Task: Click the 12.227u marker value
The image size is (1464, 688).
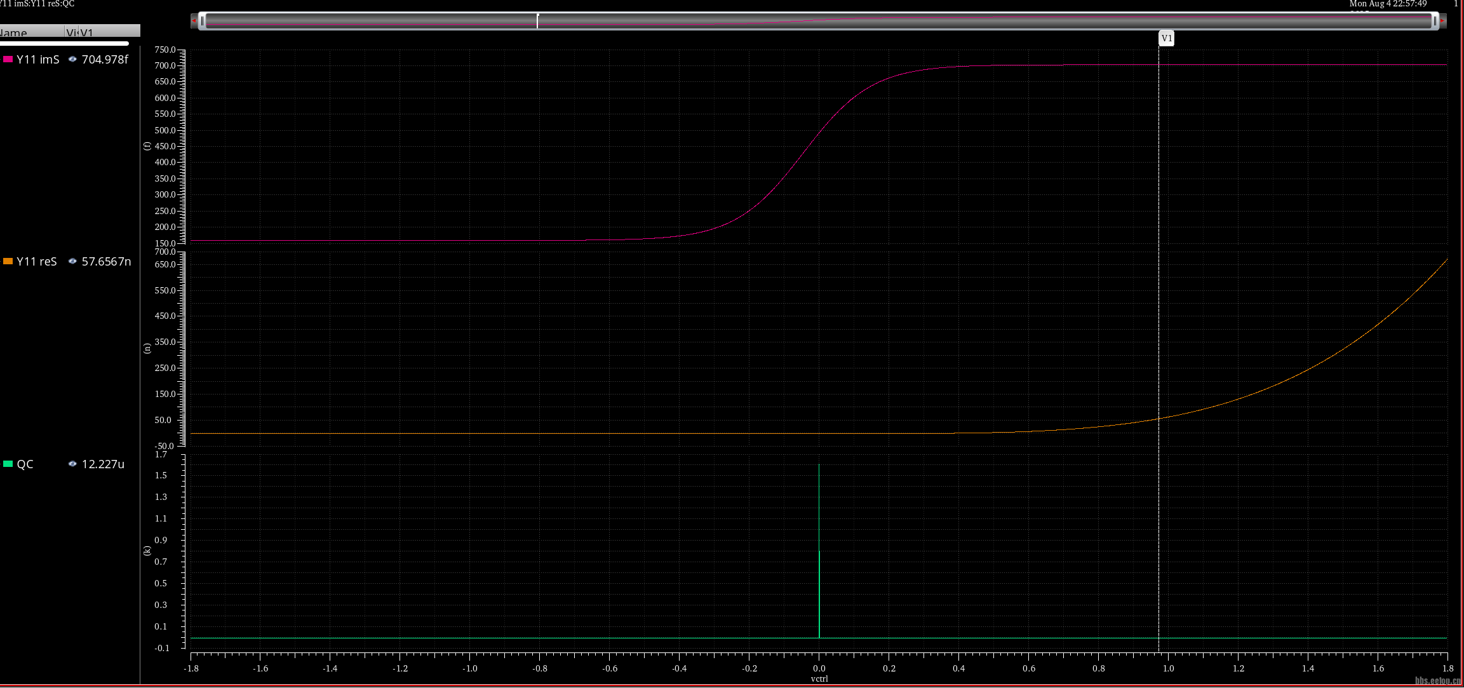Action: coord(103,464)
